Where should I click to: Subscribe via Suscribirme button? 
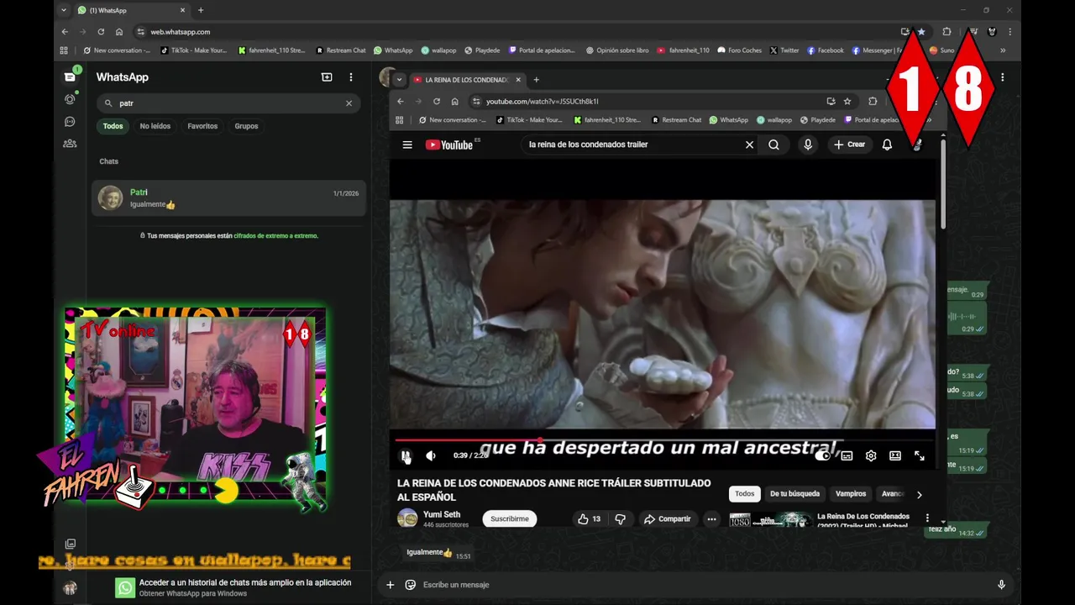510,519
